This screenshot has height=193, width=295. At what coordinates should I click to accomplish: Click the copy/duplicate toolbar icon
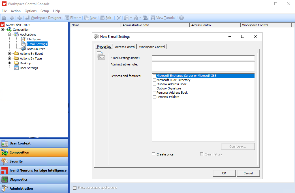pyautogui.click(x=127, y=18)
